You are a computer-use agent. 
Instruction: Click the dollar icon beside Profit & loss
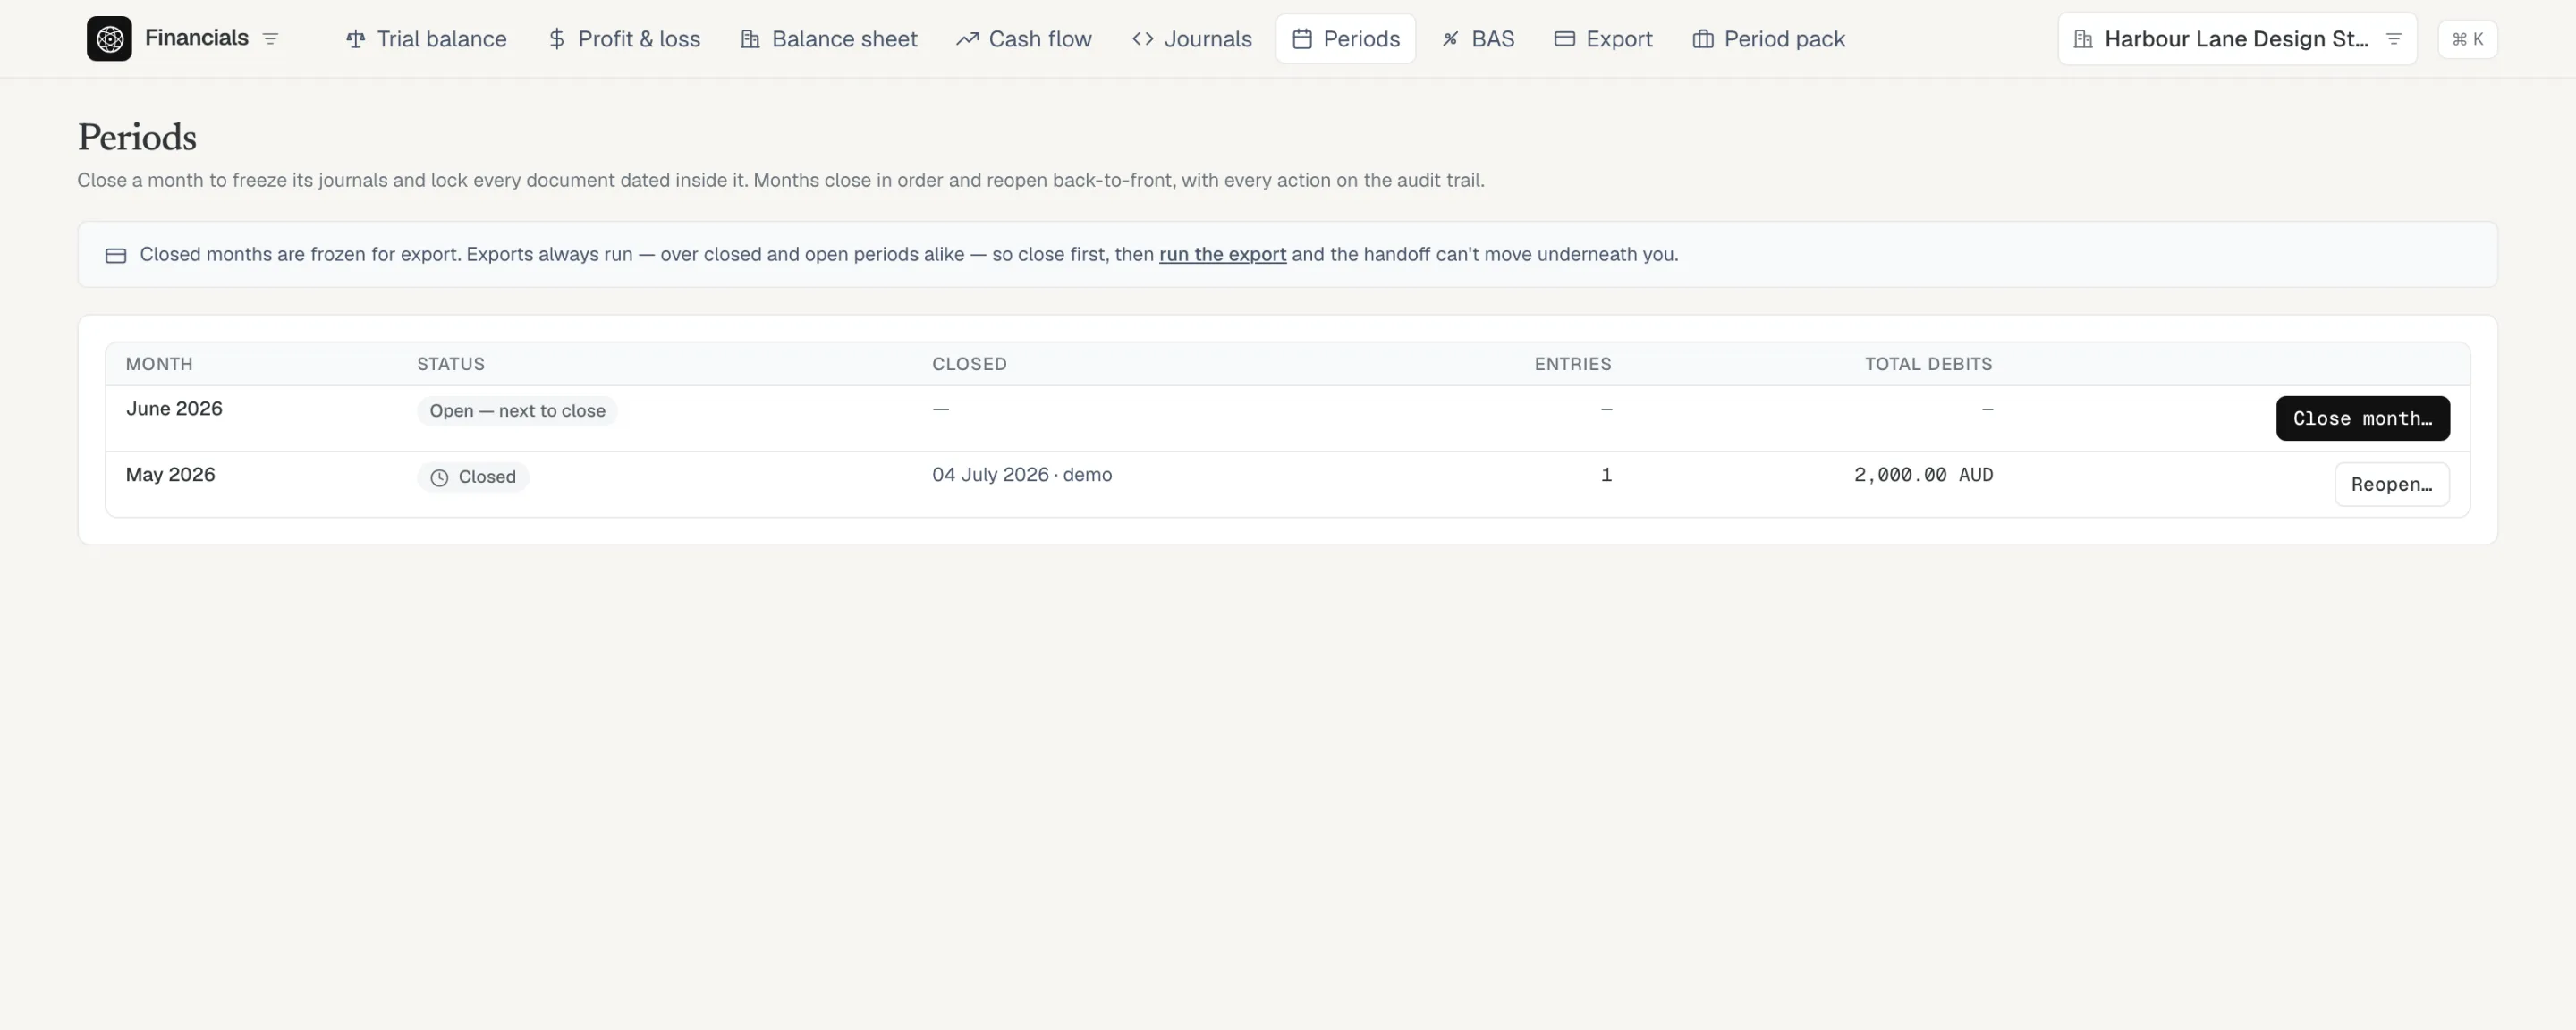pyautogui.click(x=557, y=39)
